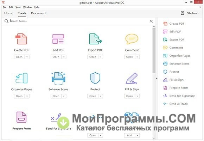Click Send for Signature label in sidebar
This screenshot has height=141, width=204.
182,96
